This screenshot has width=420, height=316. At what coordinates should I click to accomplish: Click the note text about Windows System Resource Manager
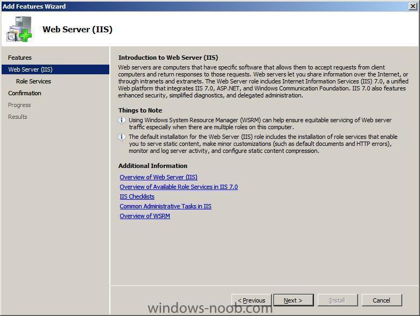click(260, 123)
